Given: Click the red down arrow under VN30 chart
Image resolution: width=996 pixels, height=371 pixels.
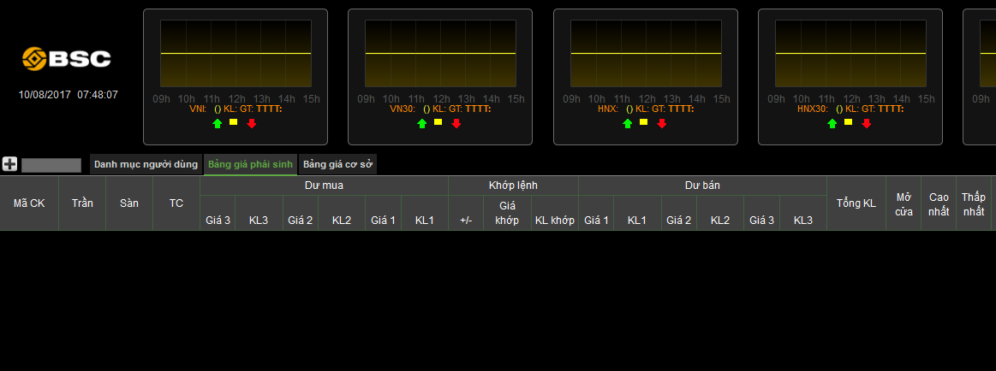Looking at the screenshot, I should 456,123.
